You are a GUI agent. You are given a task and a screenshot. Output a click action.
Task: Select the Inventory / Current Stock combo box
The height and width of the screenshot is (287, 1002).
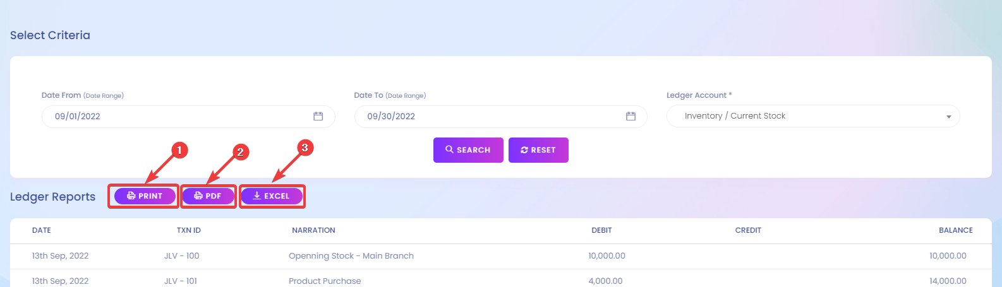[813, 116]
